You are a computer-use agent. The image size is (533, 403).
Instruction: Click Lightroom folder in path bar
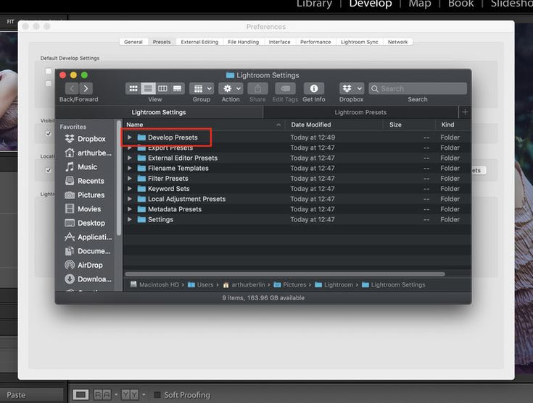334,284
